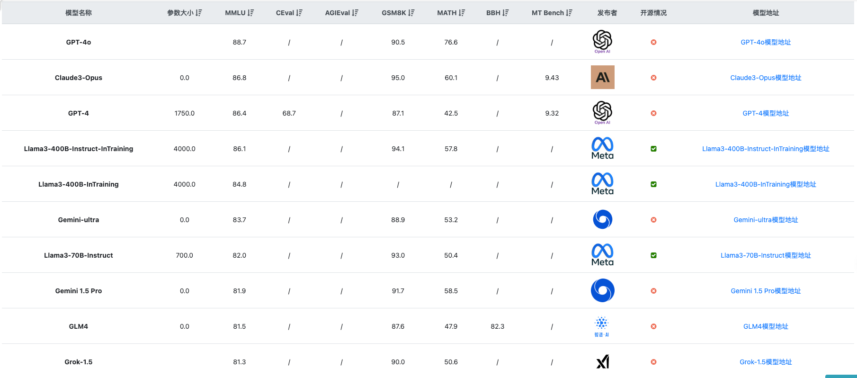
Task: Select the Gemini-ultra model name cell
Action: (x=79, y=220)
